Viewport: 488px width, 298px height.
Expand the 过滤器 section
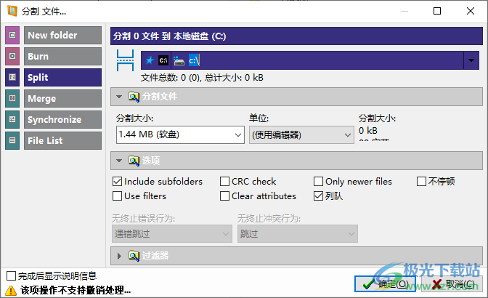point(119,256)
